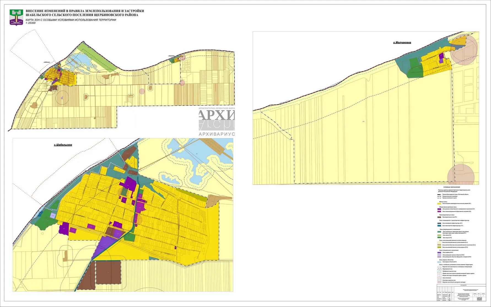The height and width of the screenshot is (307, 491).
Task: Click the main title 'Внесение изменений в правила'
Action: pos(85,11)
